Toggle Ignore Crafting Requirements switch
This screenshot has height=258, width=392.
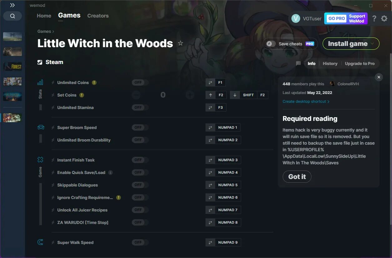pos(140,197)
